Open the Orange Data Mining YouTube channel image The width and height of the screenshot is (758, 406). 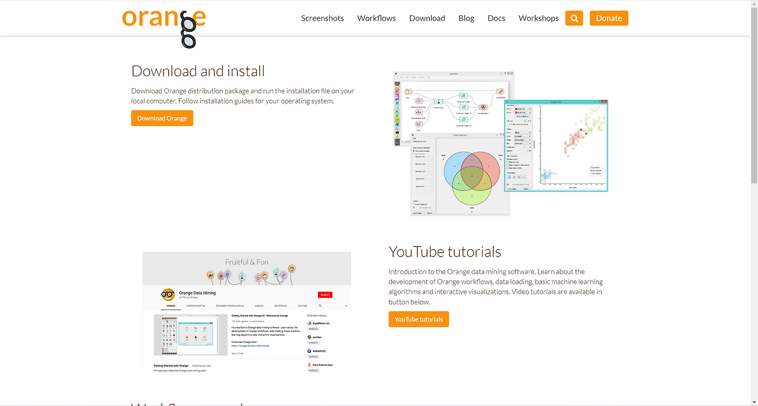click(x=246, y=312)
